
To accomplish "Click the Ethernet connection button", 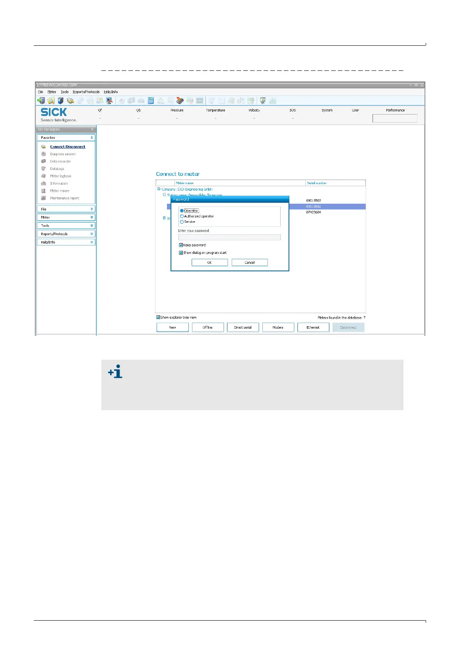I will tap(313, 327).
